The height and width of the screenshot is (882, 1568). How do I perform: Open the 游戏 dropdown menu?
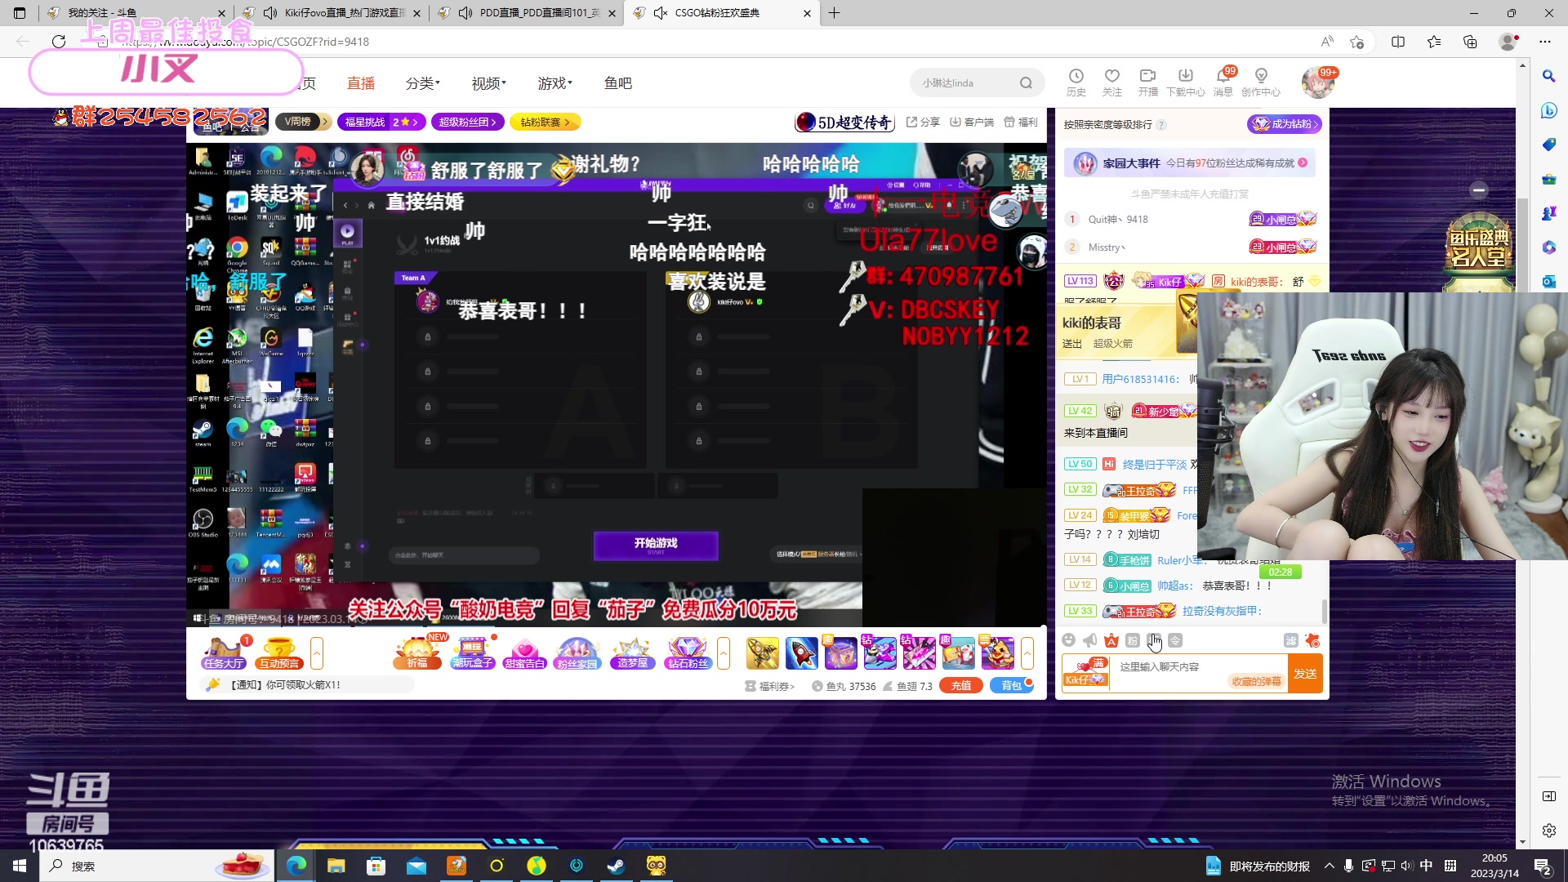tap(555, 83)
